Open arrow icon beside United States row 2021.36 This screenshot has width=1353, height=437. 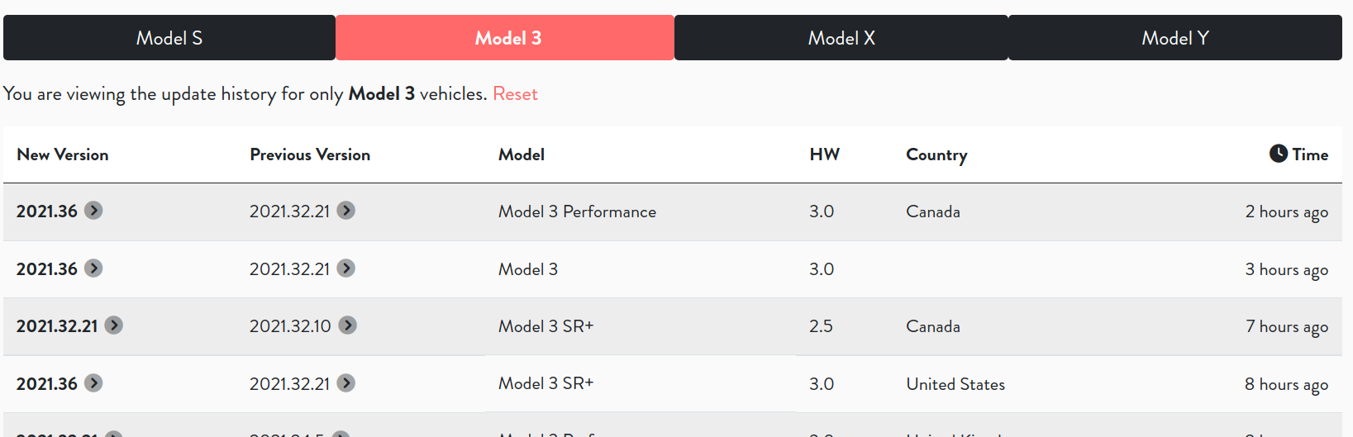[x=93, y=383]
